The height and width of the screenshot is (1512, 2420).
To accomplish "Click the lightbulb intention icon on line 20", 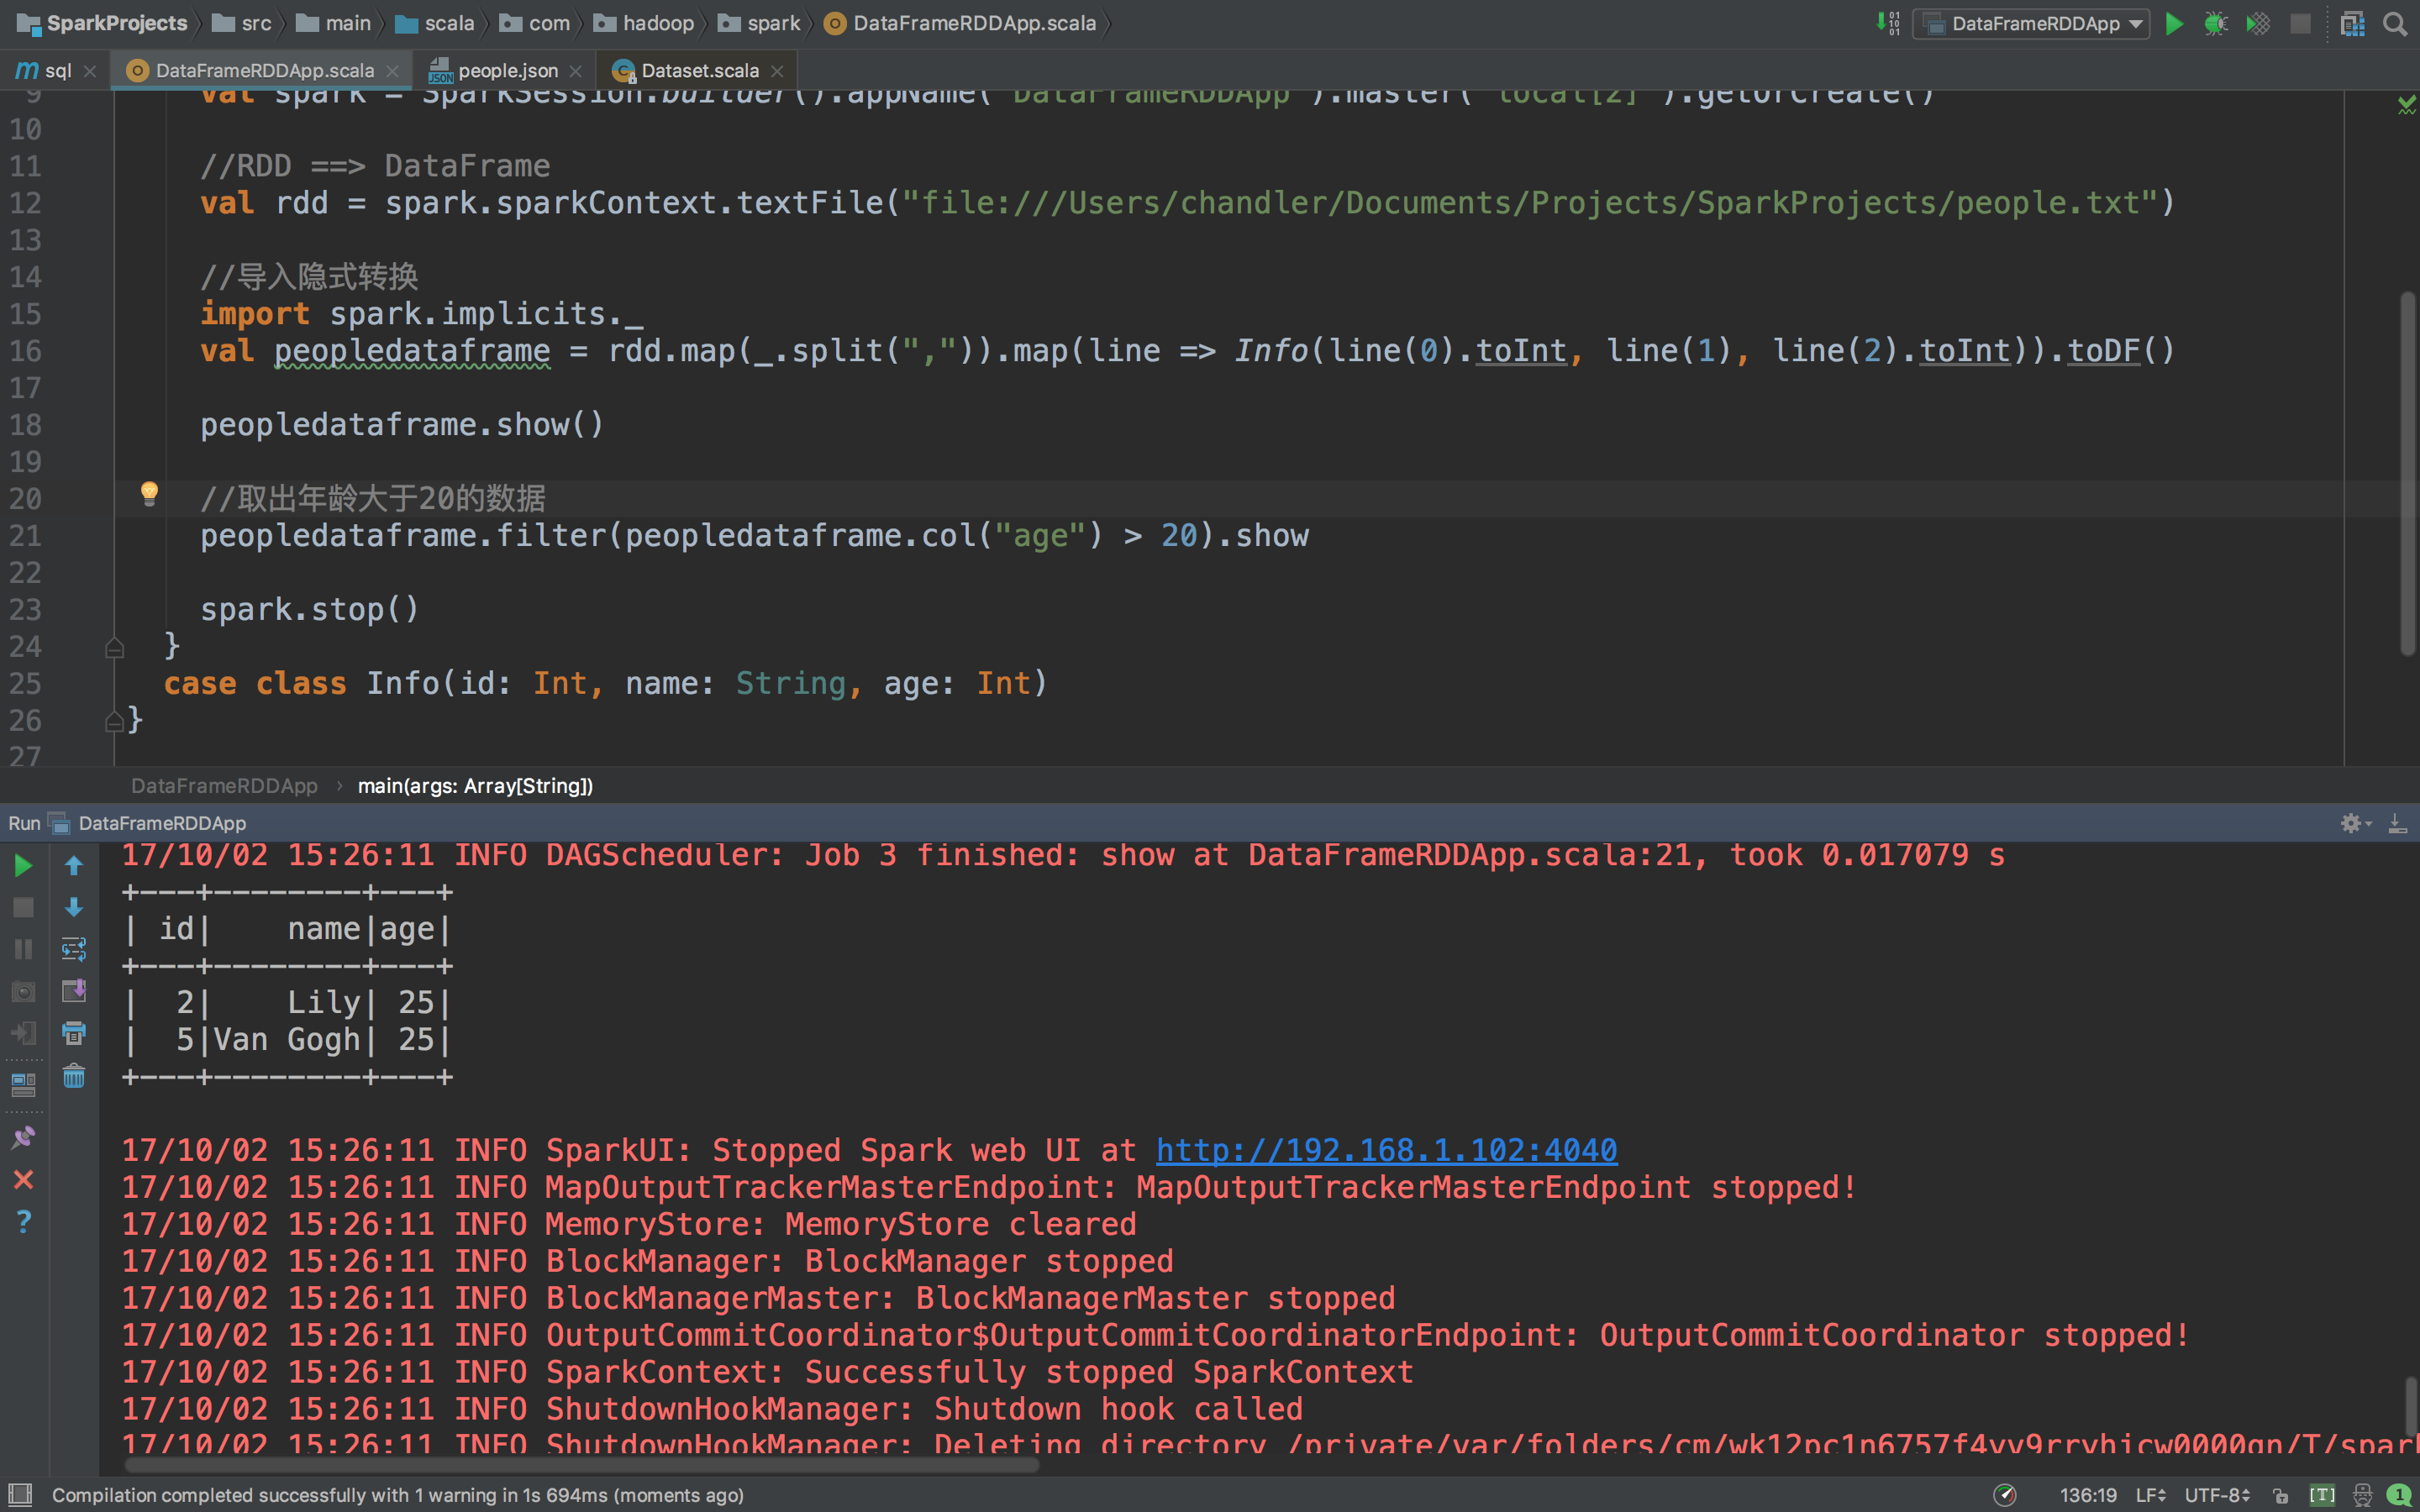I will (149, 492).
